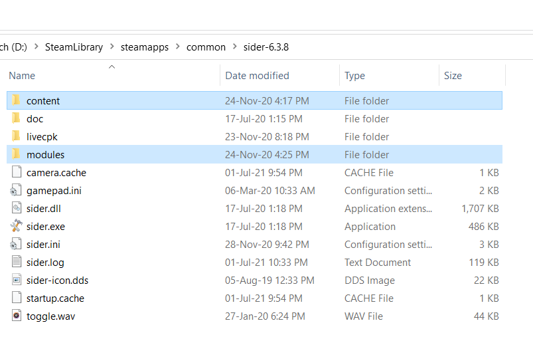This screenshot has width=533, height=345.
Task: Expand chevron after common in address bar
Action: click(x=234, y=47)
